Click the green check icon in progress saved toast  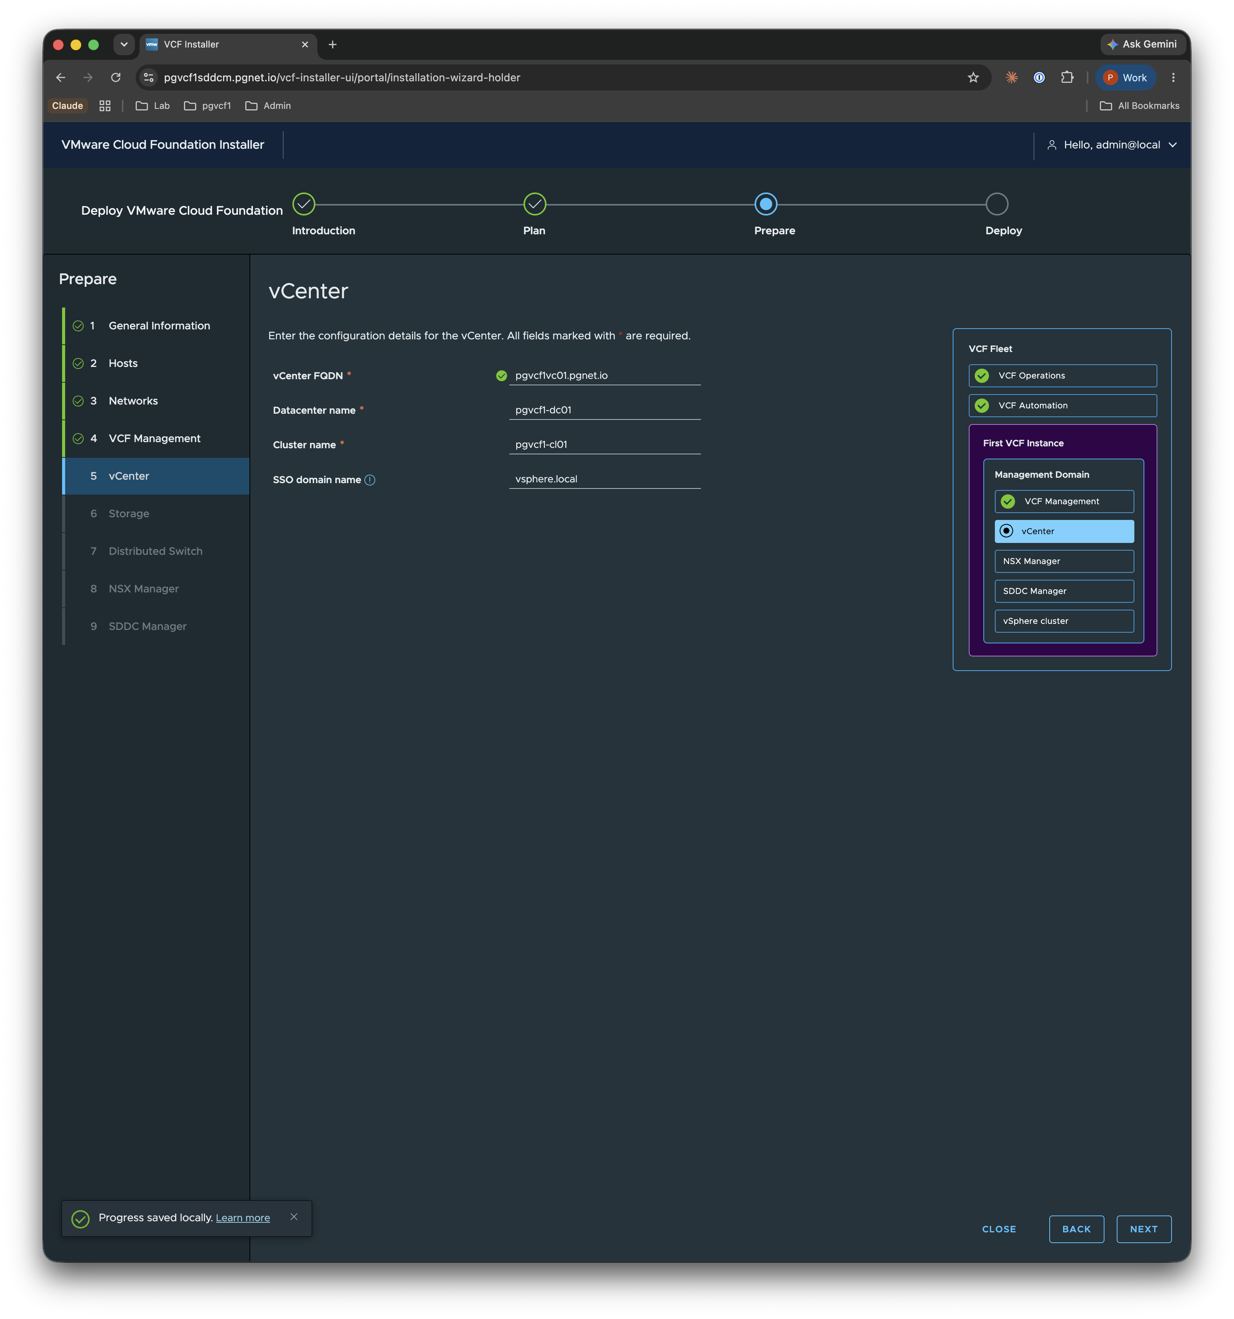click(80, 1219)
